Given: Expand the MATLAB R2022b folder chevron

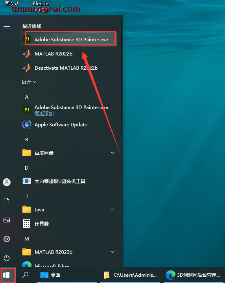Looking at the screenshot, I should click(x=112, y=252).
